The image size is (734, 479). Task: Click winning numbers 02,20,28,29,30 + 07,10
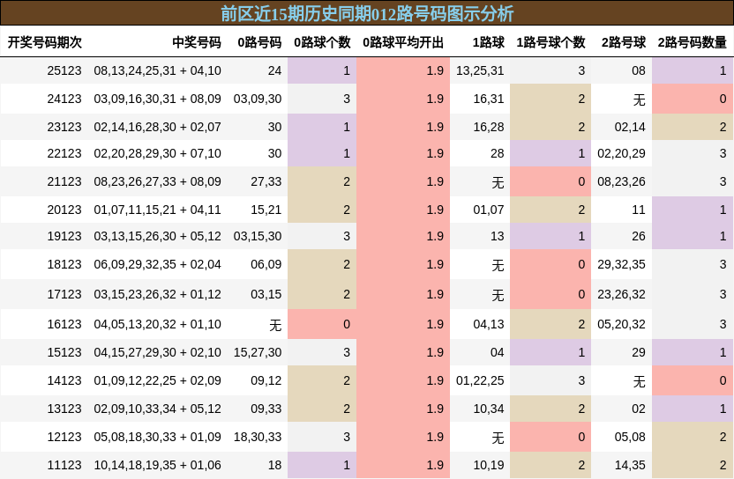(x=157, y=153)
